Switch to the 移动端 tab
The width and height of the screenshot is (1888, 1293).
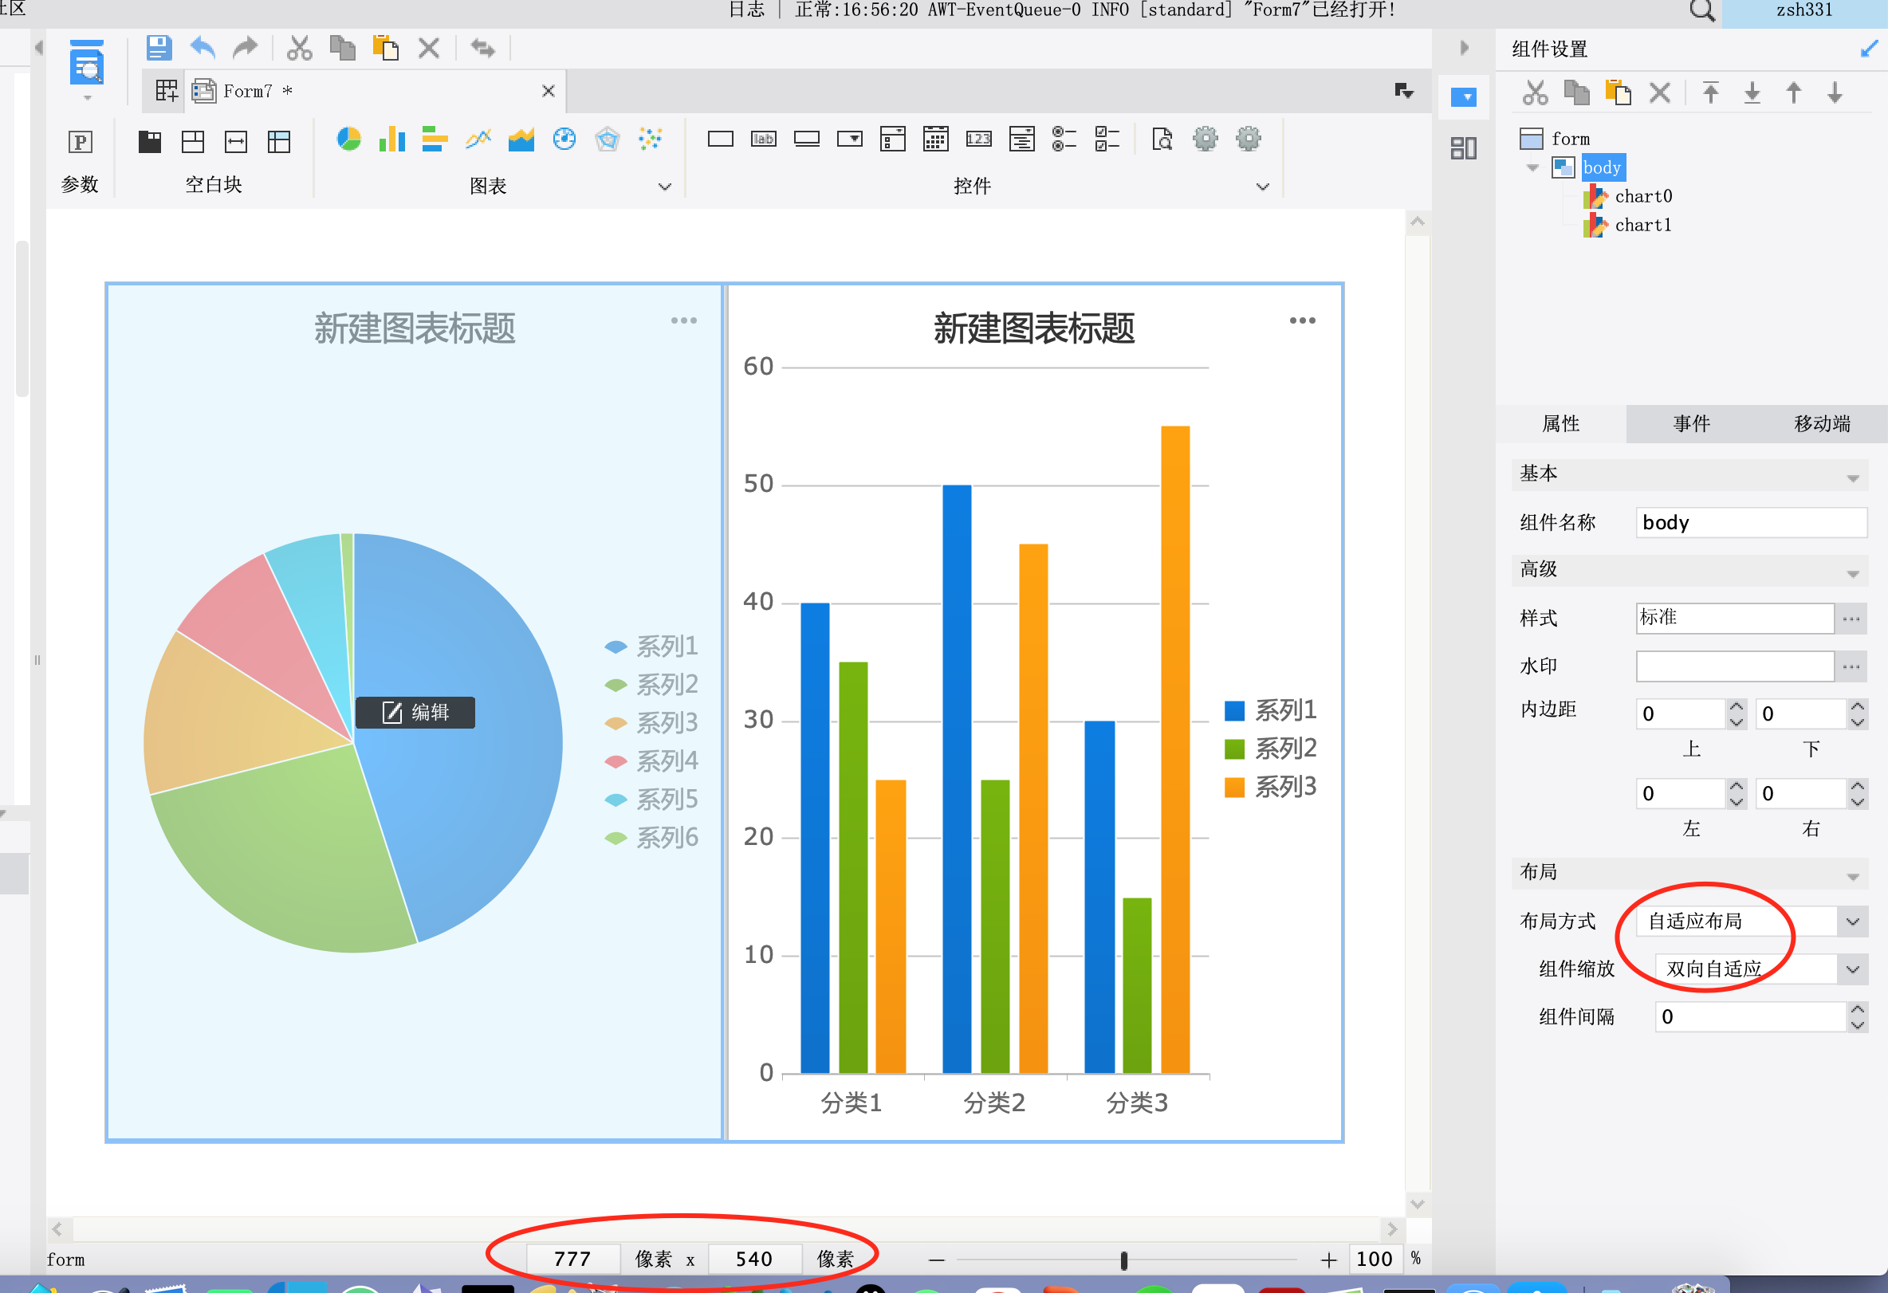1822,423
